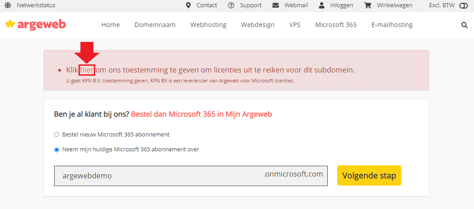The image size is (474, 209).
Task: Click the globe Netwerkstatus icon
Action: tap(8, 5)
